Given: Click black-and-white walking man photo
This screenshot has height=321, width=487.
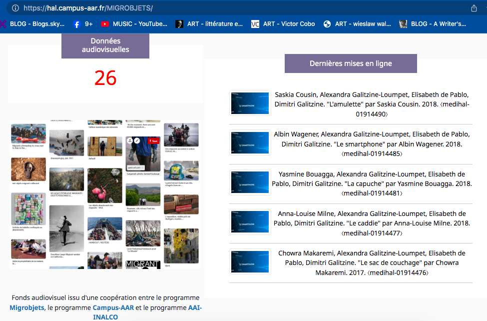Looking at the screenshot, I should pos(66,228).
